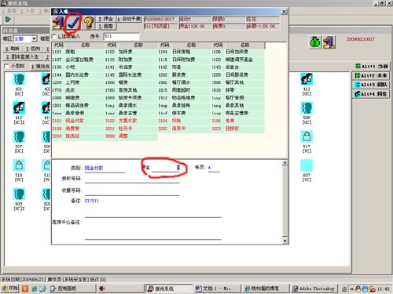This screenshot has height=294, width=393.
Task: Click the exit door icon in the 入帐 dialog
Action: coord(58,23)
